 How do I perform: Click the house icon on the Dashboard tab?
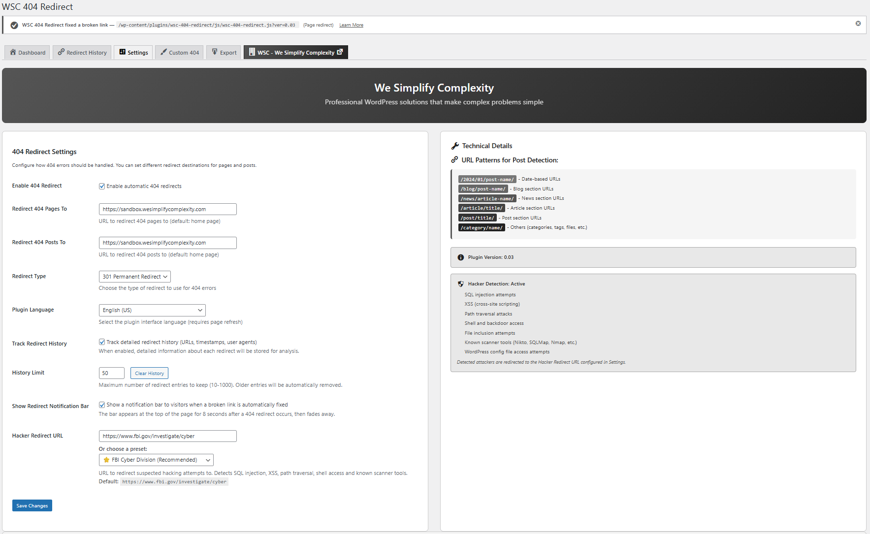coord(13,52)
